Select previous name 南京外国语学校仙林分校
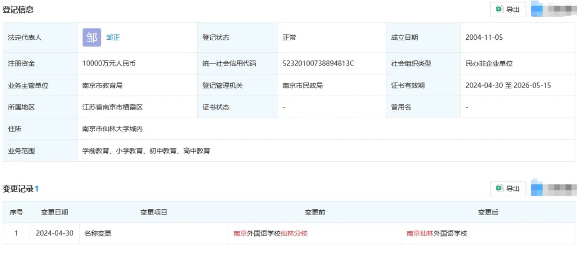 pyautogui.click(x=270, y=233)
